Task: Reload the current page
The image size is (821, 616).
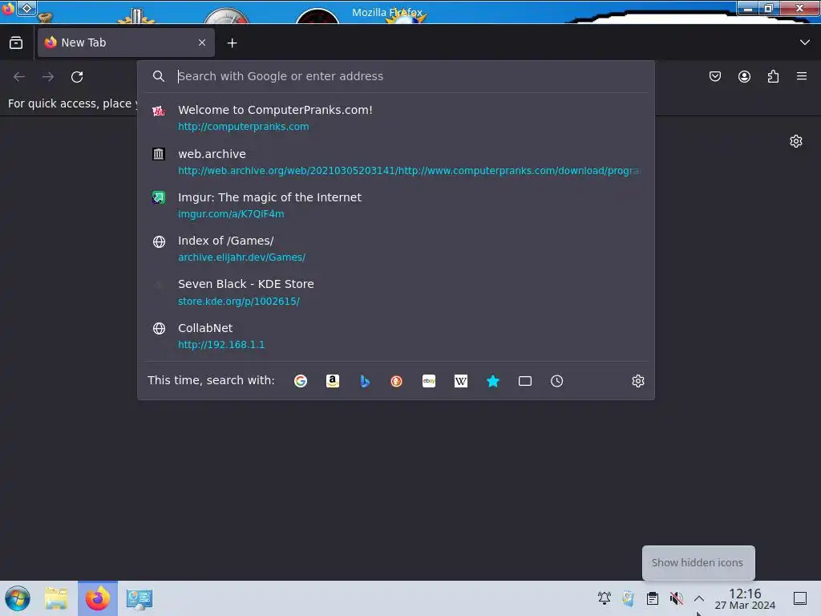Action: click(77, 77)
